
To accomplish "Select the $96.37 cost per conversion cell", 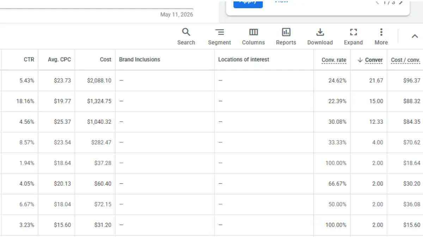I will (x=412, y=80).
